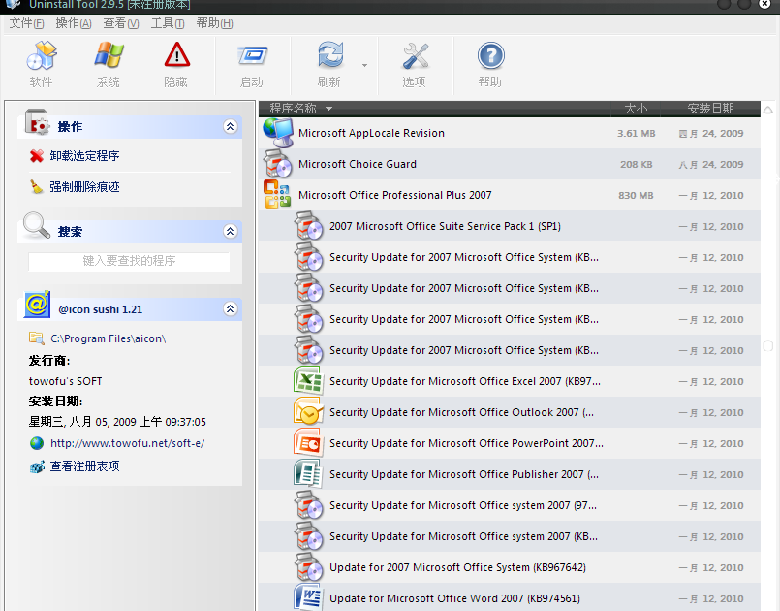Click the Office Professional Plus 2007 icon
The height and width of the screenshot is (611, 780).
click(x=277, y=194)
